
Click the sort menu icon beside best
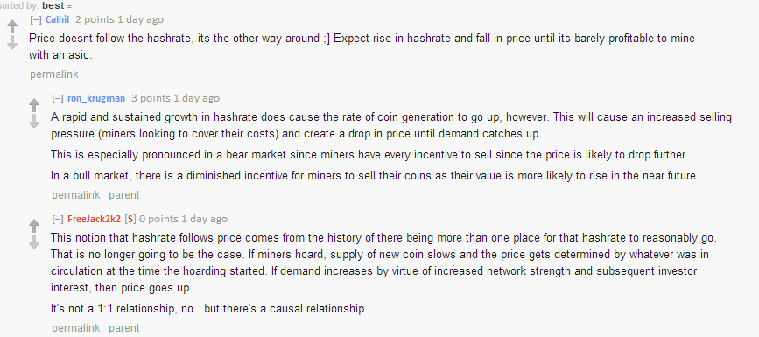(x=69, y=6)
